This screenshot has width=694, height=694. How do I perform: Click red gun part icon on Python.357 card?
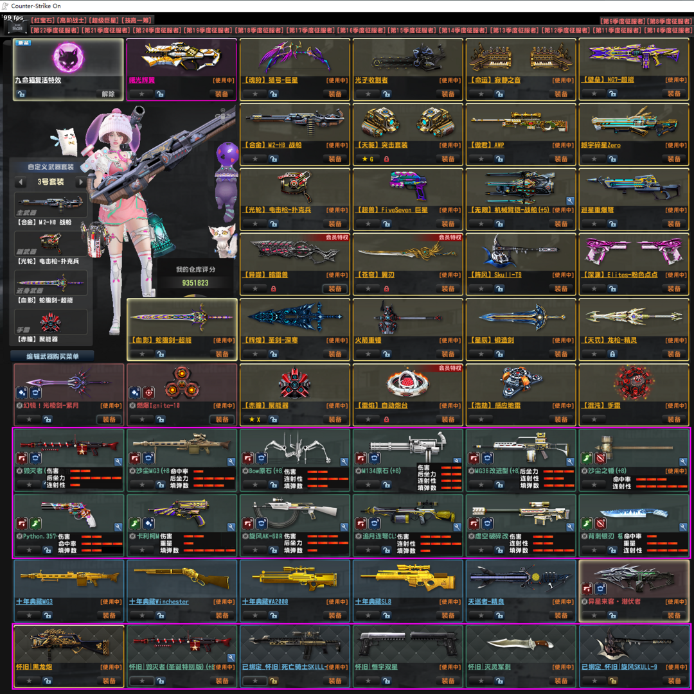pos(22,524)
